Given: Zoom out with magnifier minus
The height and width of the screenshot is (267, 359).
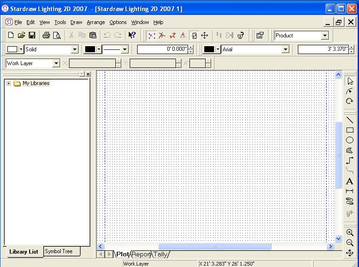Looking at the screenshot, I should [x=350, y=243].
